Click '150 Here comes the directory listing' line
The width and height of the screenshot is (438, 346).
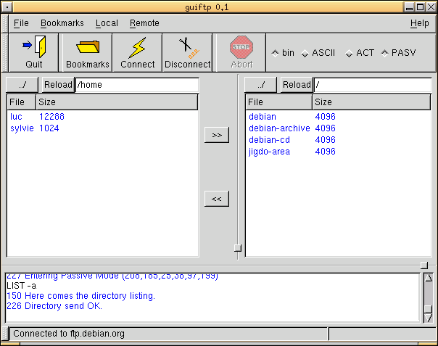pyautogui.click(x=80, y=296)
